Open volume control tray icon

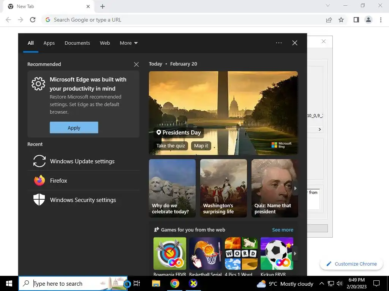click(340, 283)
